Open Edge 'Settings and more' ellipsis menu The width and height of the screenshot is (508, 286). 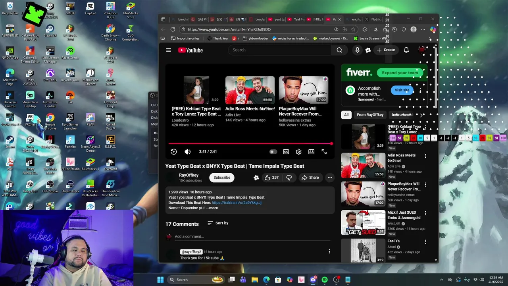point(423,29)
